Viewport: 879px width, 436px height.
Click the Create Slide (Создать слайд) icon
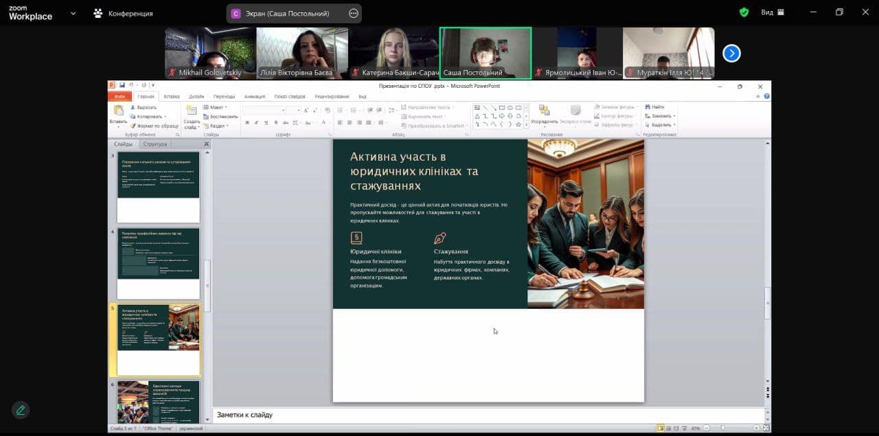pyautogui.click(x=192, y=111)
